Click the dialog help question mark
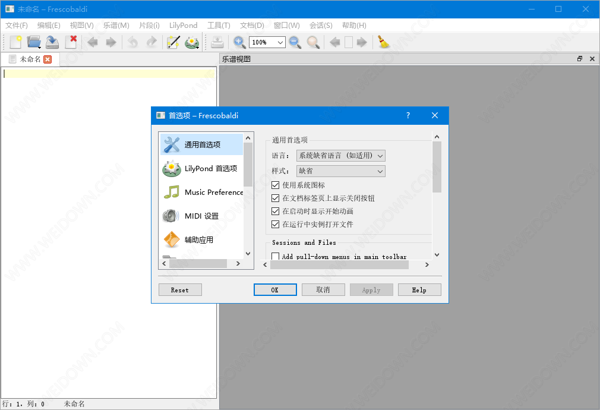This screenshot has width=600, height=410. click(x=408, y=115)
